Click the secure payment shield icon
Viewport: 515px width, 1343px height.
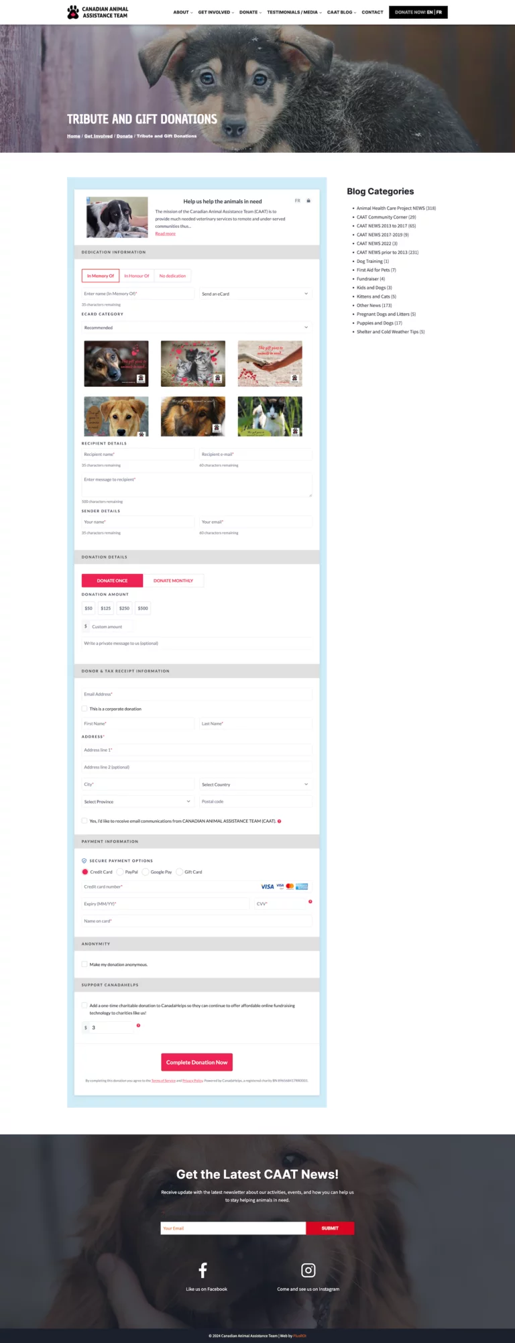pos(84,861)
